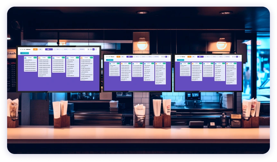Click the first header utility icon on the left monitor
Viewport: 277px width, 162px height.
(x=88, y=49)
